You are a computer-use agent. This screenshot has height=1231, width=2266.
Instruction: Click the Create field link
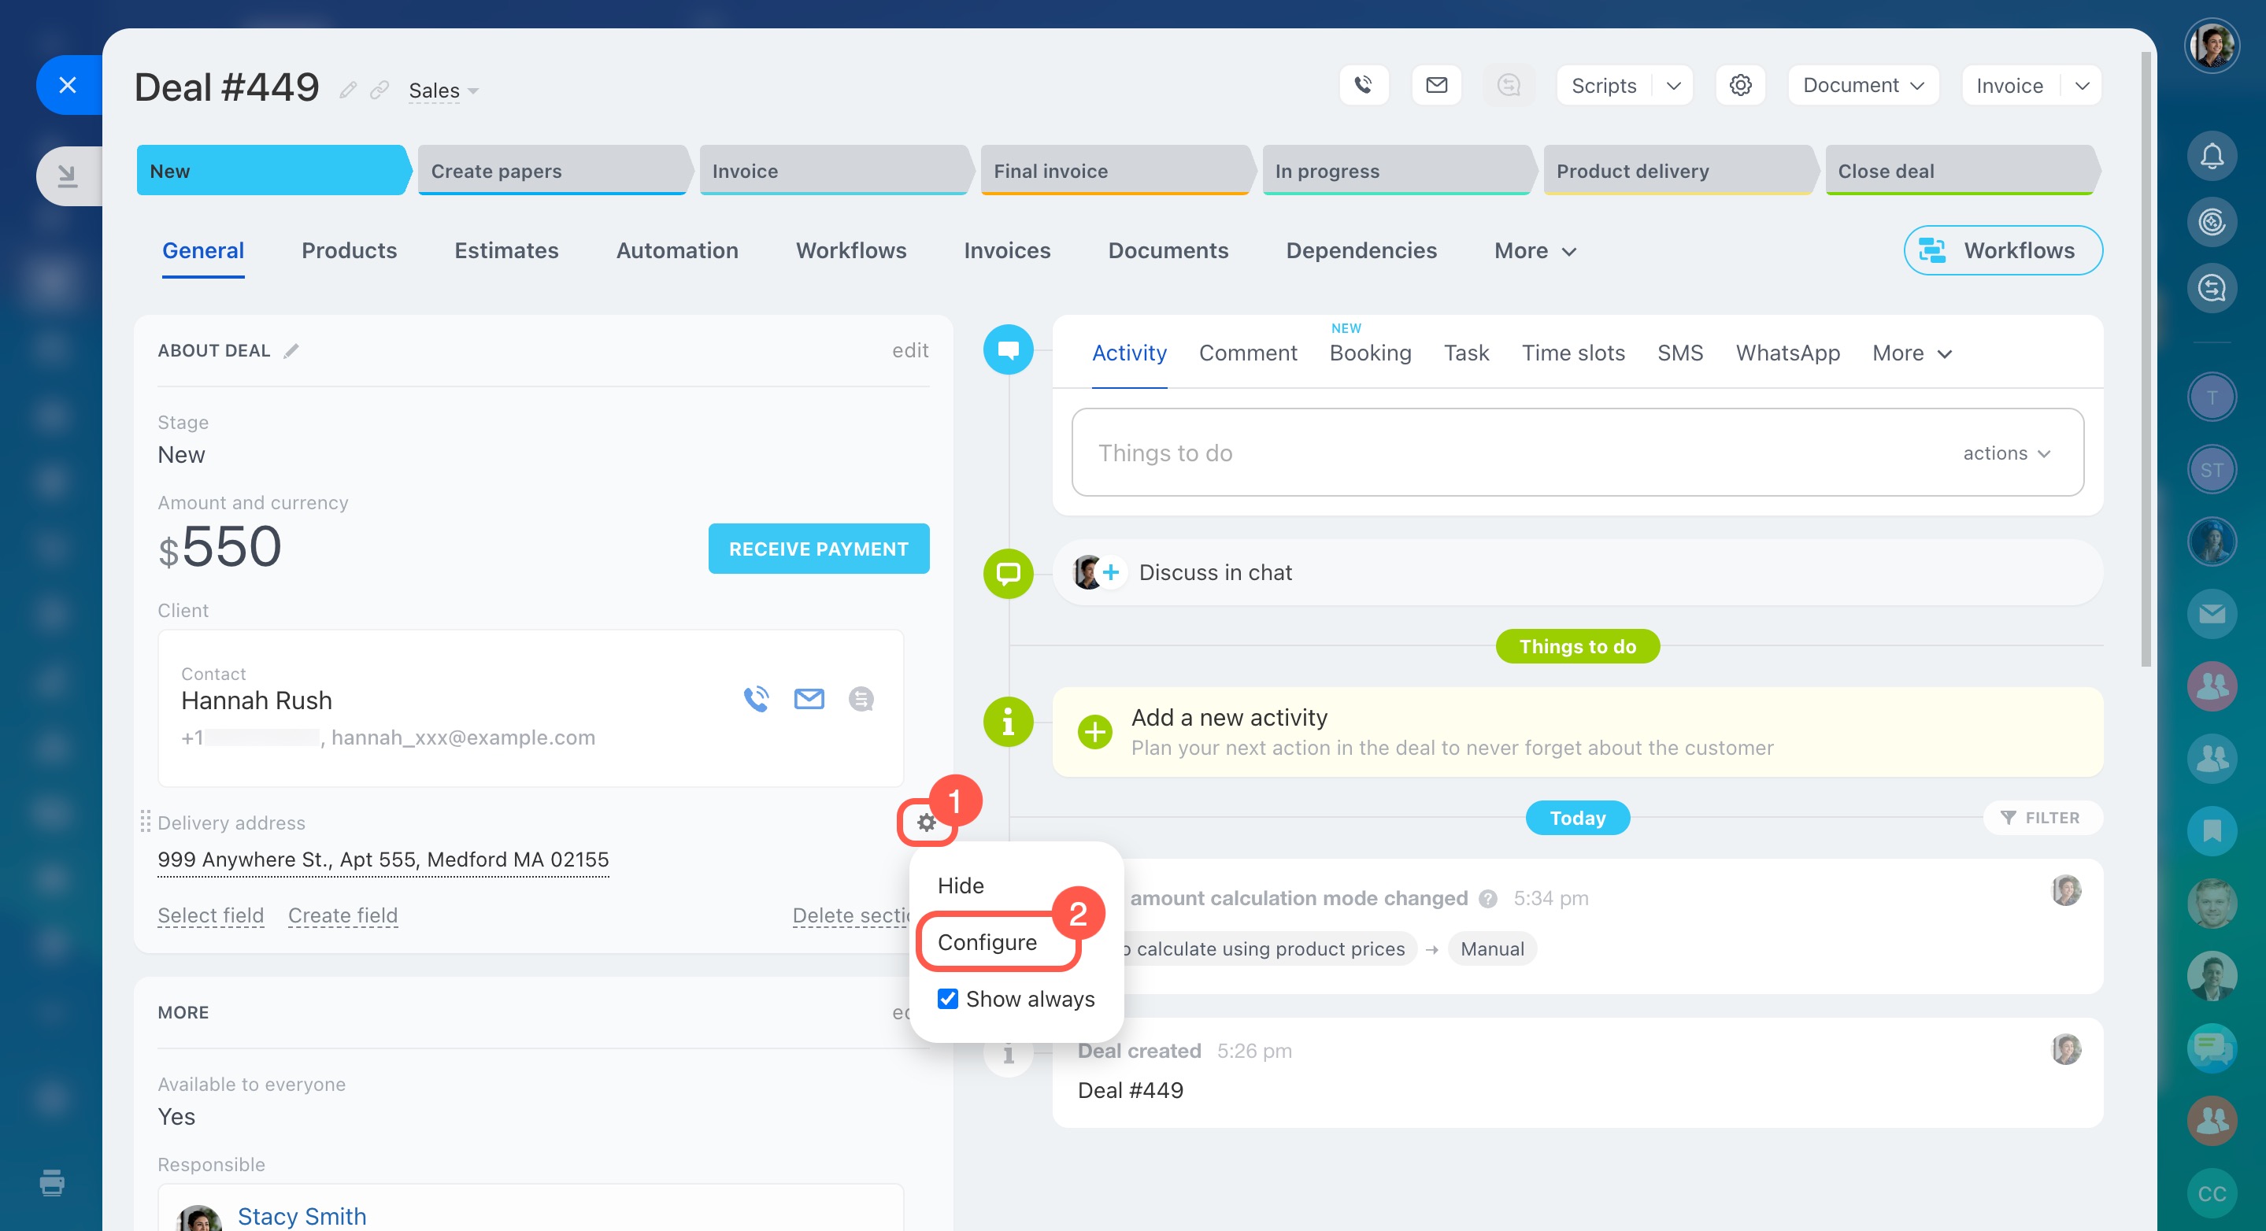(342, 915)
